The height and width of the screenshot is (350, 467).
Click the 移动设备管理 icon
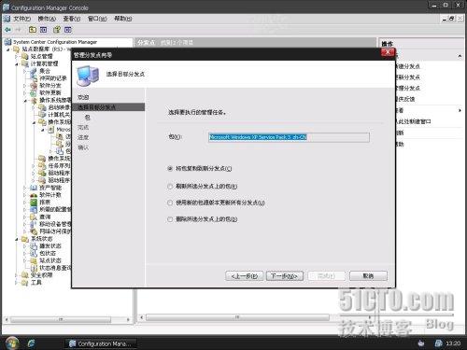(x=34, y=224)
